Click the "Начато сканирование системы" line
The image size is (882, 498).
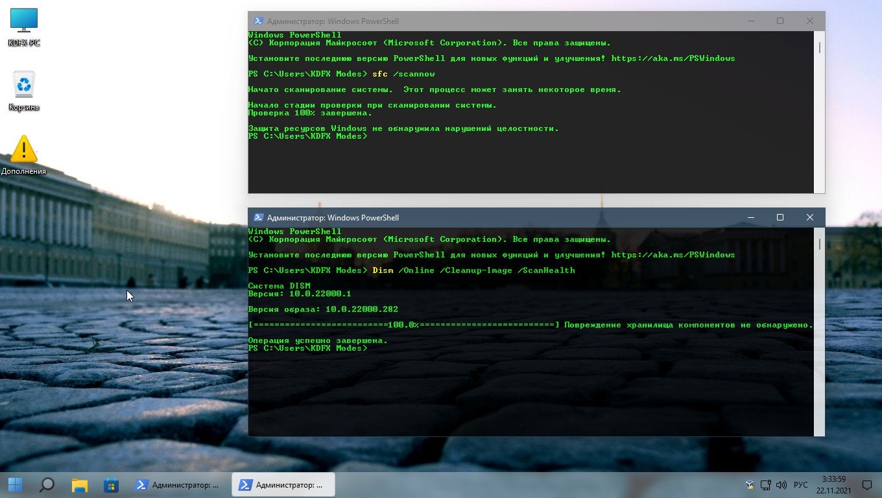coord(435,89)
